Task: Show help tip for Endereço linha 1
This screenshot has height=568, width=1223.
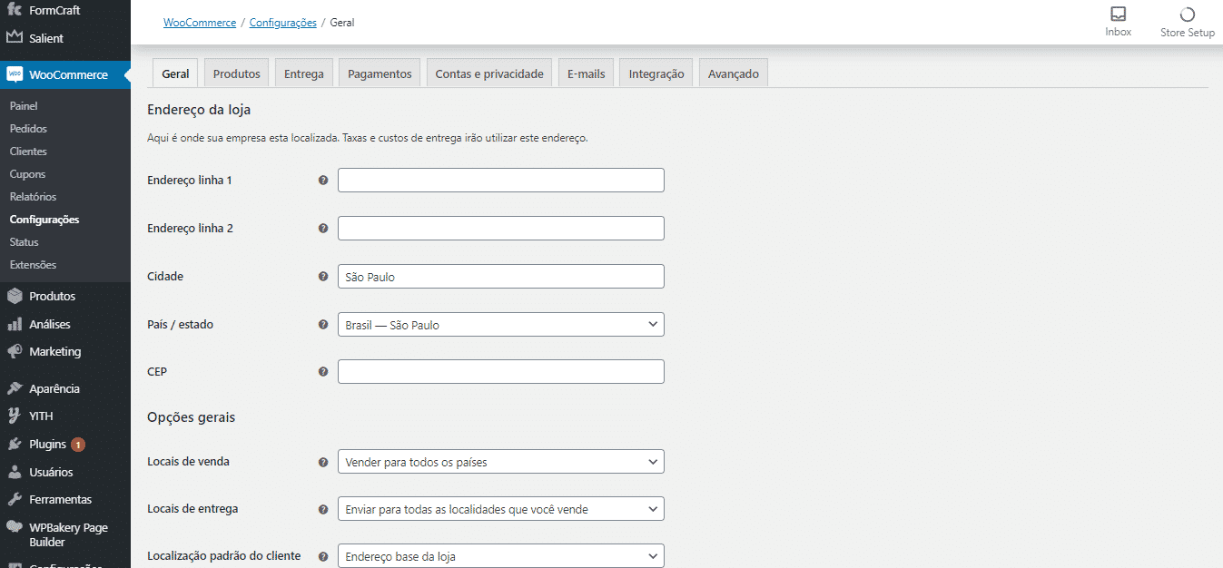Action: click(x=323, y=181)
